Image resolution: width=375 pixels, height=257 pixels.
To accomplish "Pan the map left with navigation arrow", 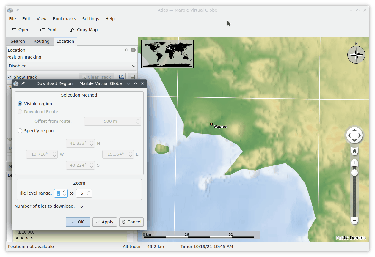I will click(349, 135).
